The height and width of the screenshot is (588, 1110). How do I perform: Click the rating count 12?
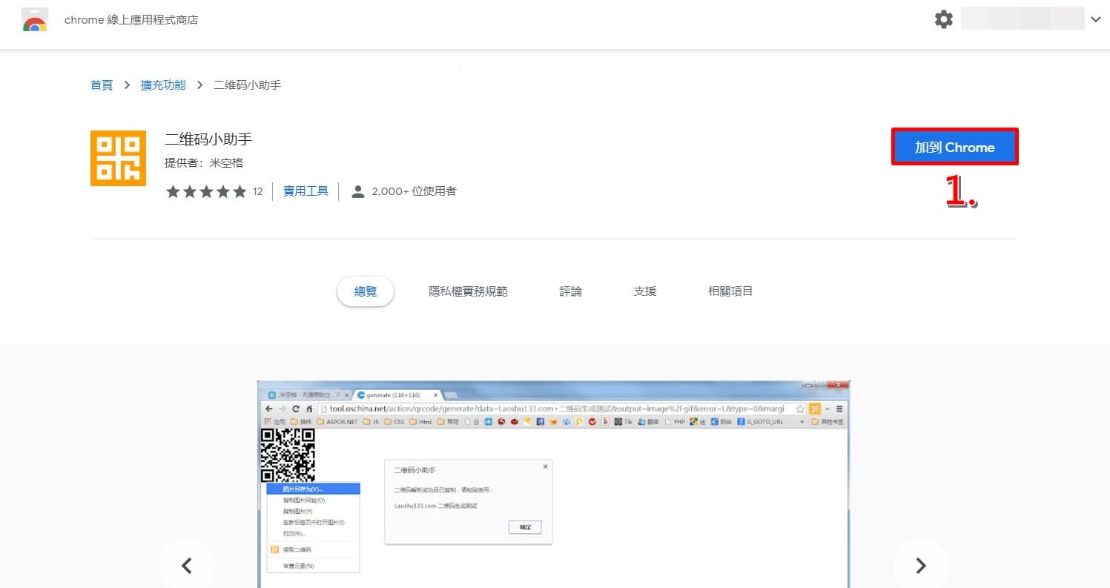[x=257, y=191]
